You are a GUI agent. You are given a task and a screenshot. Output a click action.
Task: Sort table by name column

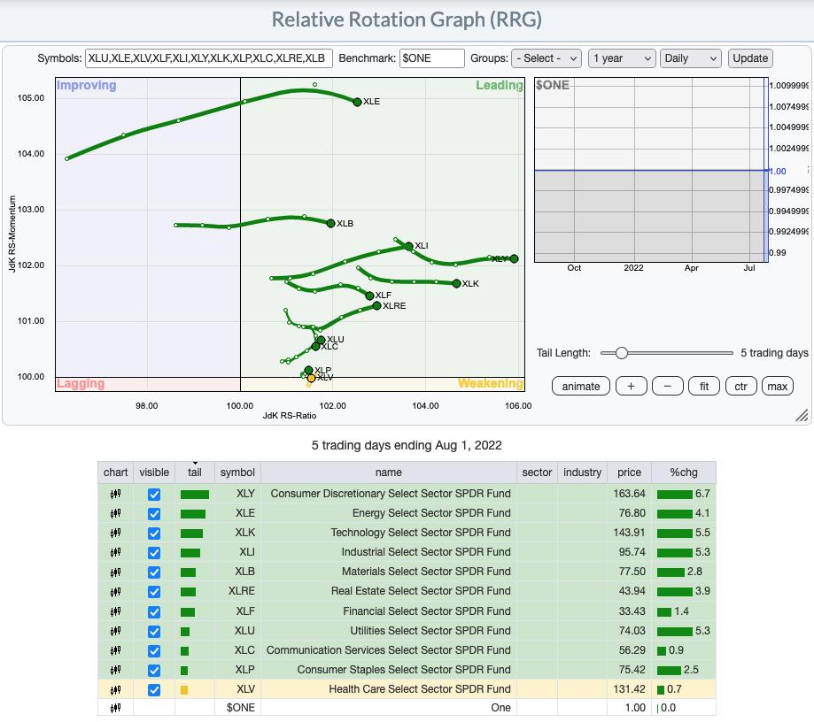tap(388, 472)
